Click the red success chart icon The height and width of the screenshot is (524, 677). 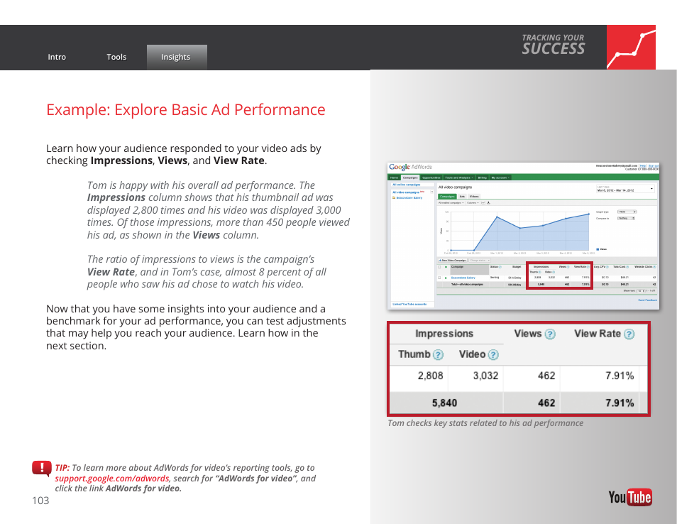[x=631, y=48]
